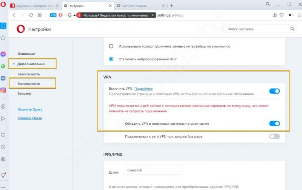Open settings gear icon in sidebar
Viewport: 302px width, 190px height.
point(3,159)
